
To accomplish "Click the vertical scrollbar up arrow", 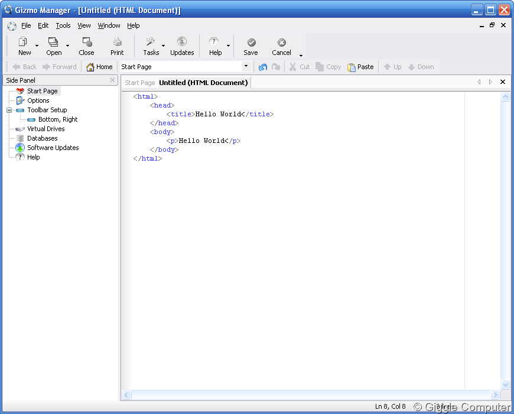I will pos(505,97).
